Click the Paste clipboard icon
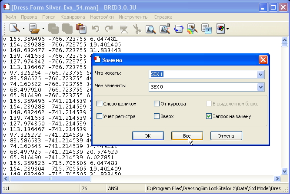 click(81, 29)
